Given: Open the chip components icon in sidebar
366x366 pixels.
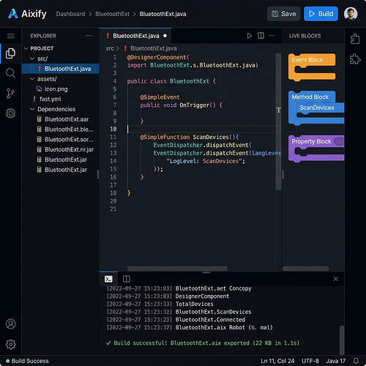Looking at the screenshot, I should (10, 113).
